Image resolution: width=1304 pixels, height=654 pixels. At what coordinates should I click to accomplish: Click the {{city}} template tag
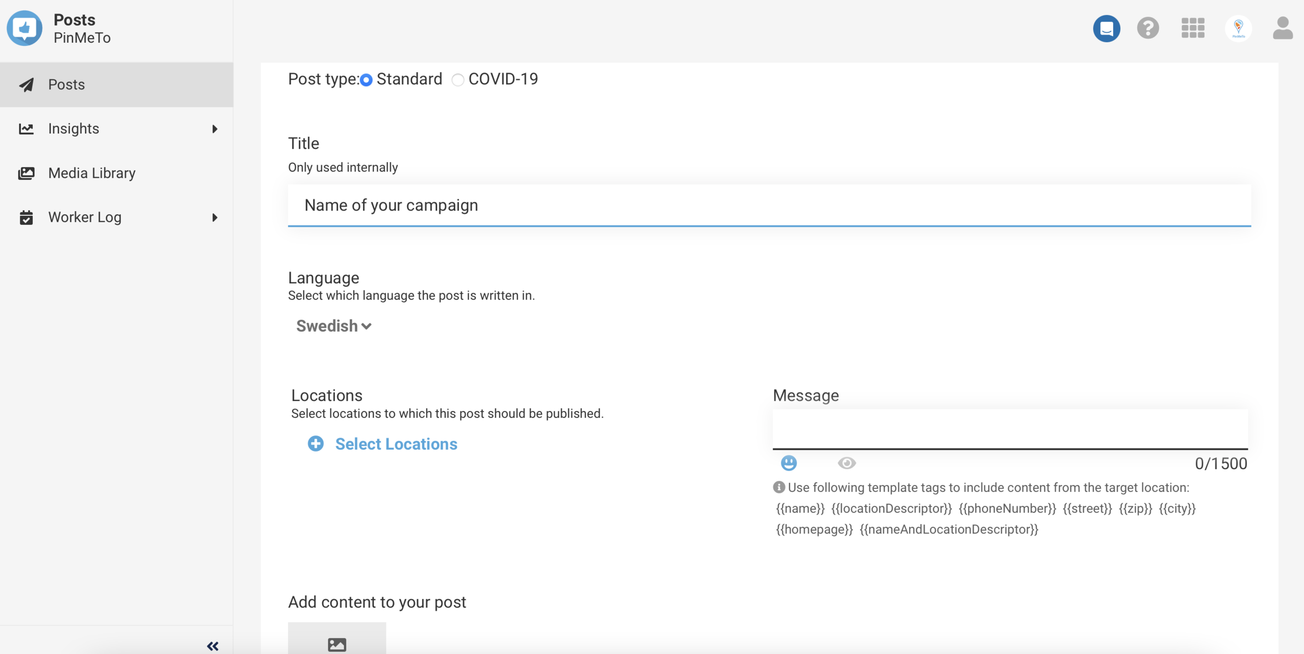(1177, 508)
